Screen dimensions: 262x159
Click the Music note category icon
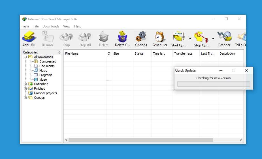(x=36, y=70)
